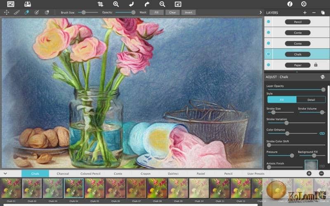This screenshot has width=330, height=206.
Task: Click the save/export tray icon
Action: click(x=28, y=4)
